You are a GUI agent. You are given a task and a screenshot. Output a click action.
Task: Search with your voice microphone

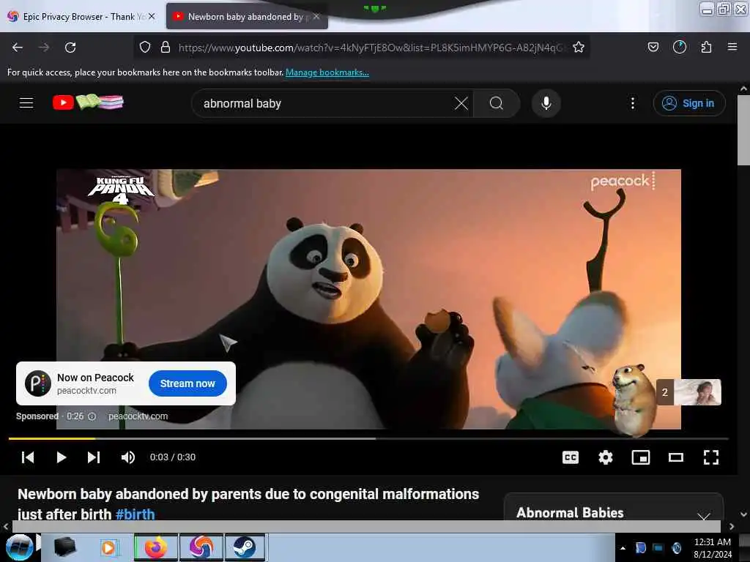[546, 103]
